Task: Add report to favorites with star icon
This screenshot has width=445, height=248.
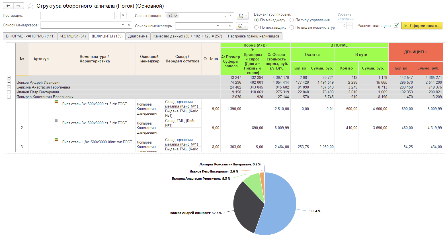Action: pos(30,6)
